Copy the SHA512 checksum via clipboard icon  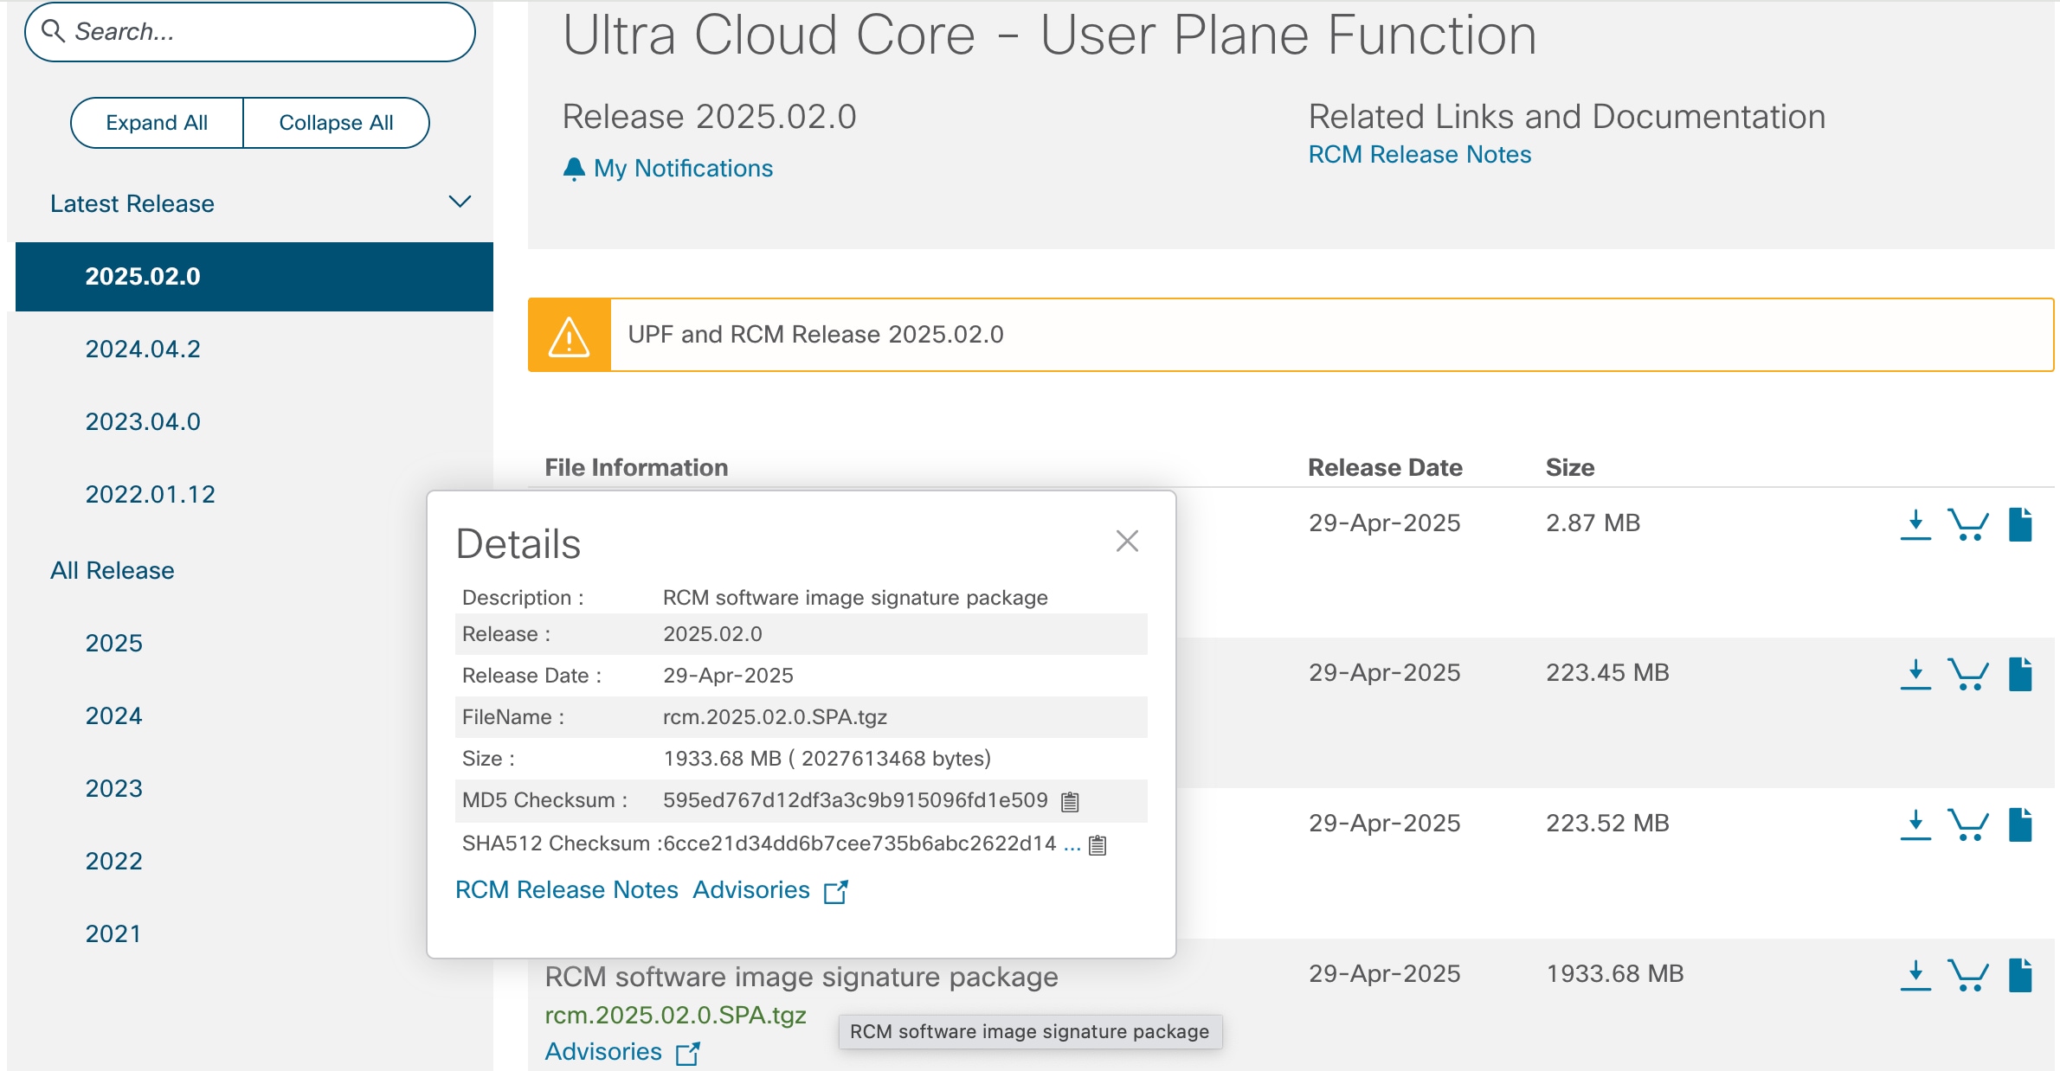pyautogui.click(x=1097, y=845)
